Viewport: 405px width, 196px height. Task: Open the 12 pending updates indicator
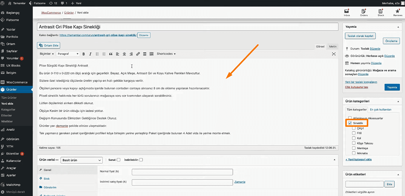tap(53, 3)
